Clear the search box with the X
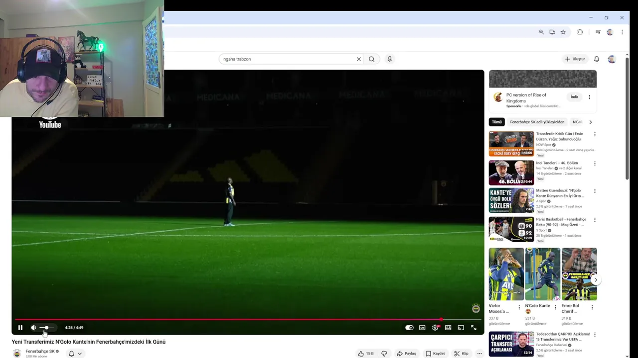Screen dimensions: 638x358 coord(358,59)
